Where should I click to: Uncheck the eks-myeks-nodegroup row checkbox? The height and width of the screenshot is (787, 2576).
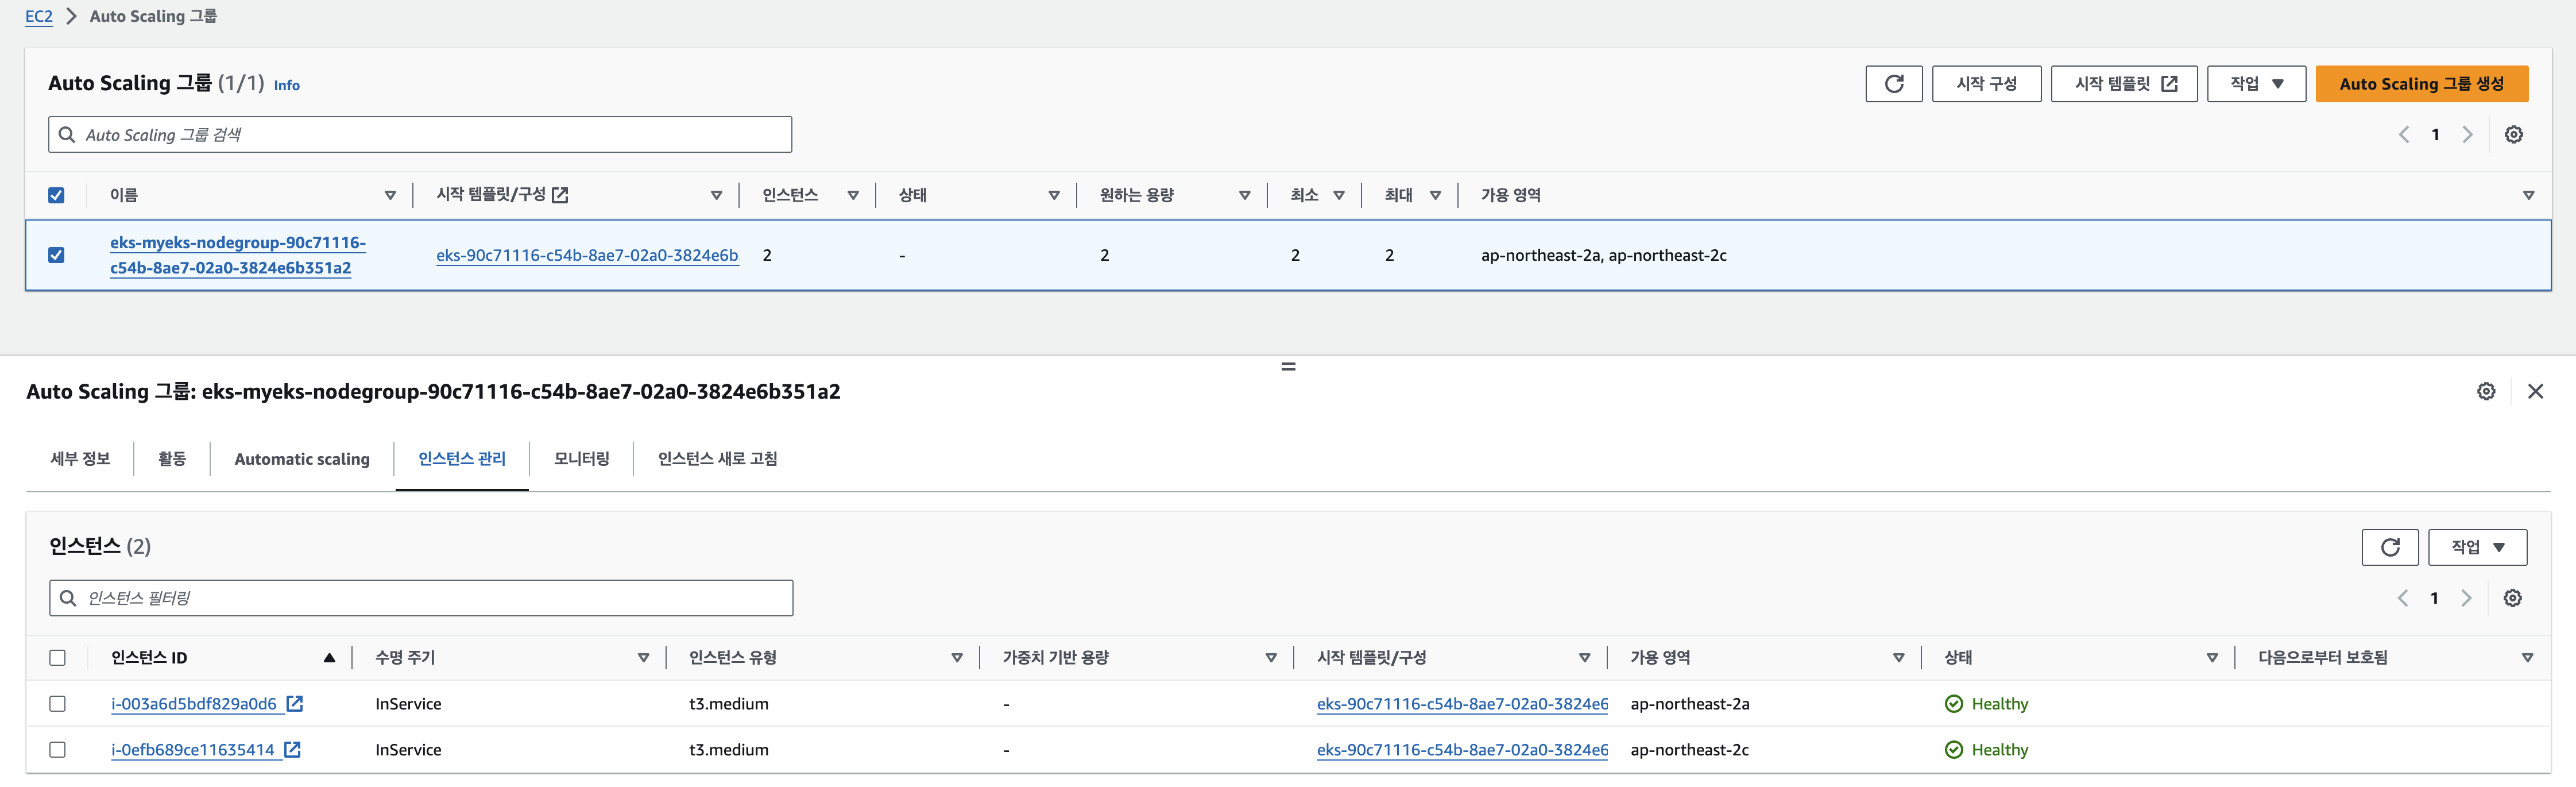coord(57,255)
